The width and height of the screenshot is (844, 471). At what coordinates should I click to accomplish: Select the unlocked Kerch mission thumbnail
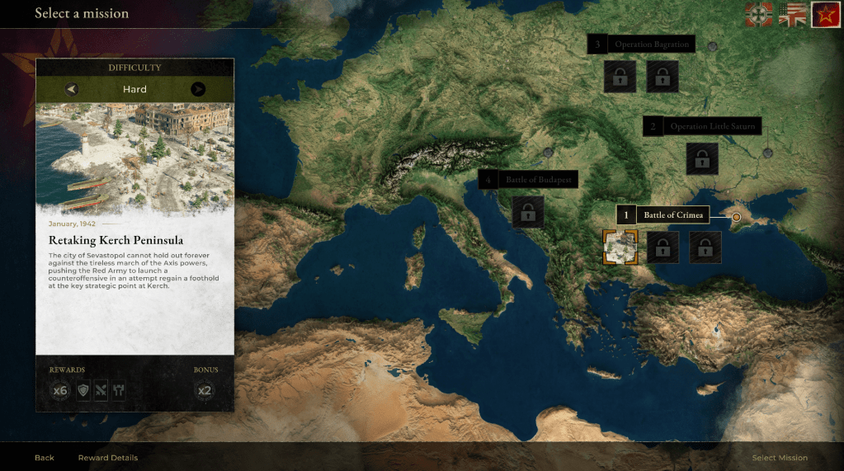pos(620,247)
